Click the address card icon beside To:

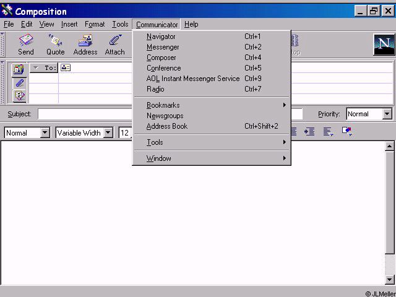click(x=66, y=67)
